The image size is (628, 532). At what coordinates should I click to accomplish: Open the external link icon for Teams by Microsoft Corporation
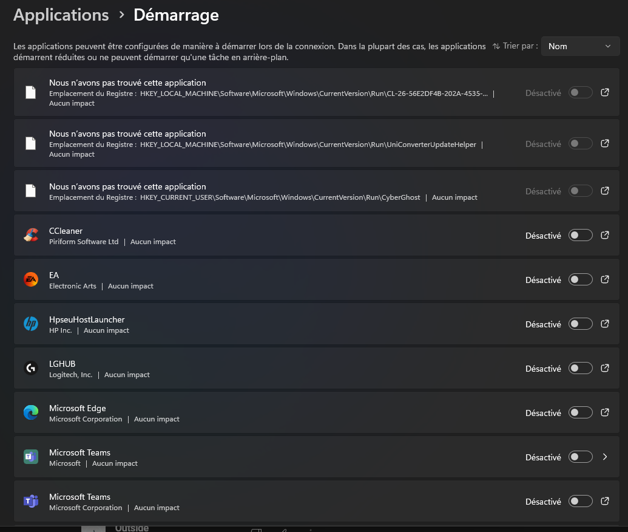605,501
